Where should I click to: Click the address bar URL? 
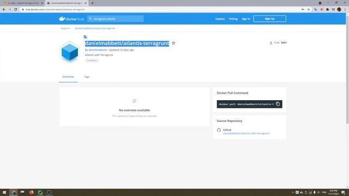point(55,10)
